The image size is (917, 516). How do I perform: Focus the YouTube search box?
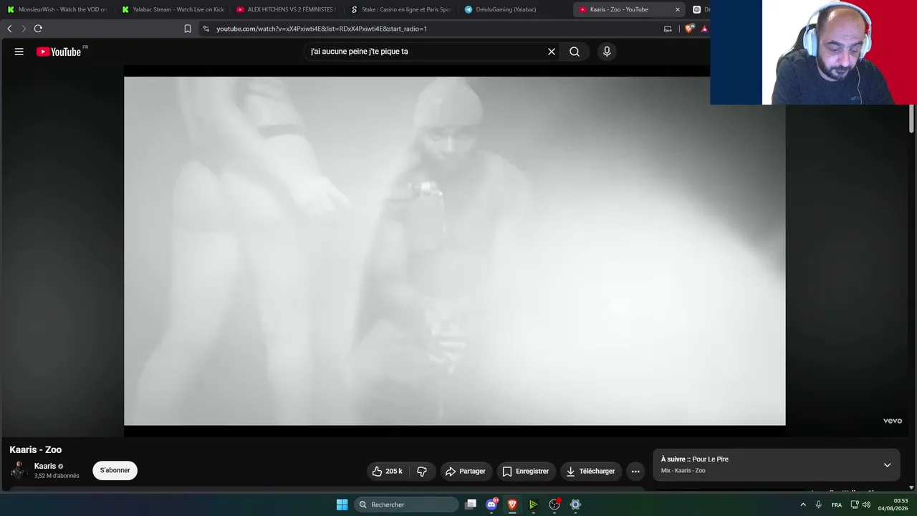coord(426,52)
